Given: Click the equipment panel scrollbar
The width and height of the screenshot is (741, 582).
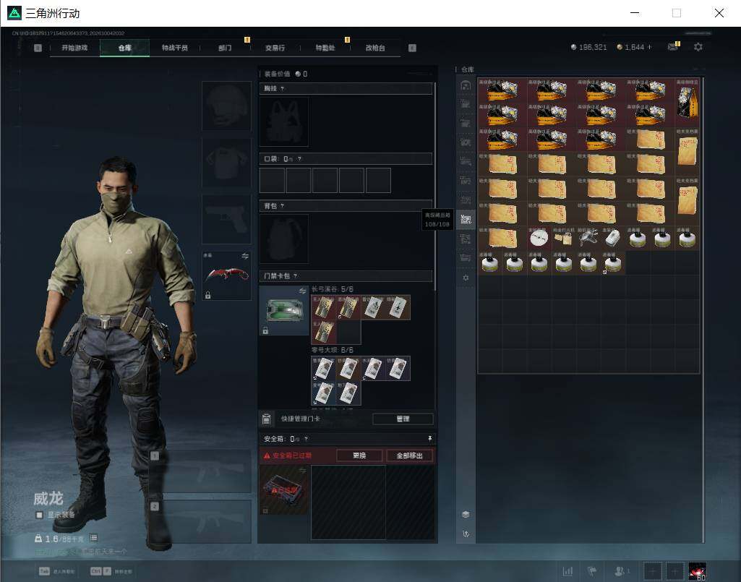Looking at the screenshot, I should [434, 187].
